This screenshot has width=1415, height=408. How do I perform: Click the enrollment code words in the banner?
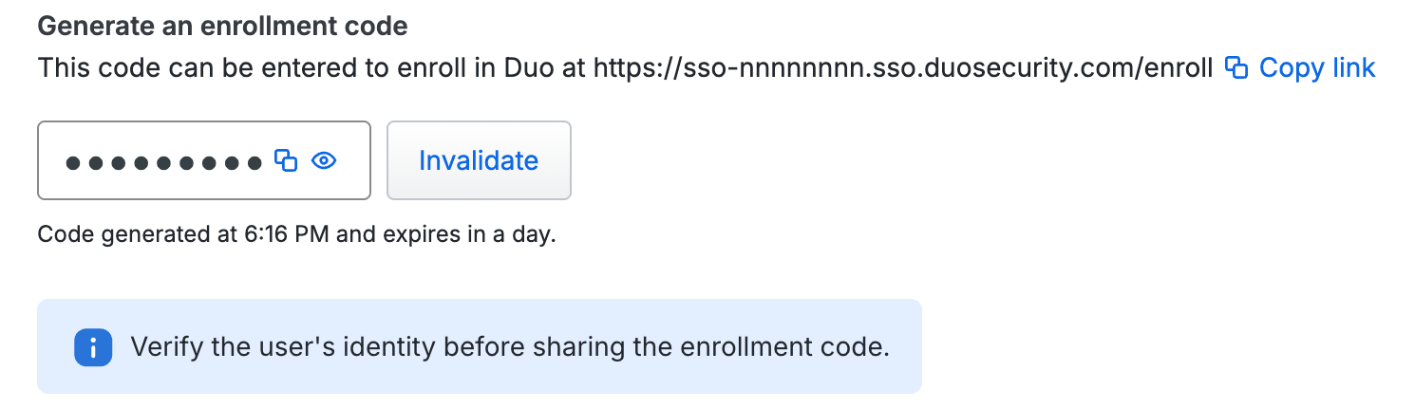click(797, 347)
